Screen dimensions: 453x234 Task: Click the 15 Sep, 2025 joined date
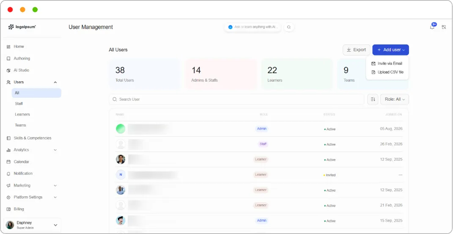click(391, 221)
